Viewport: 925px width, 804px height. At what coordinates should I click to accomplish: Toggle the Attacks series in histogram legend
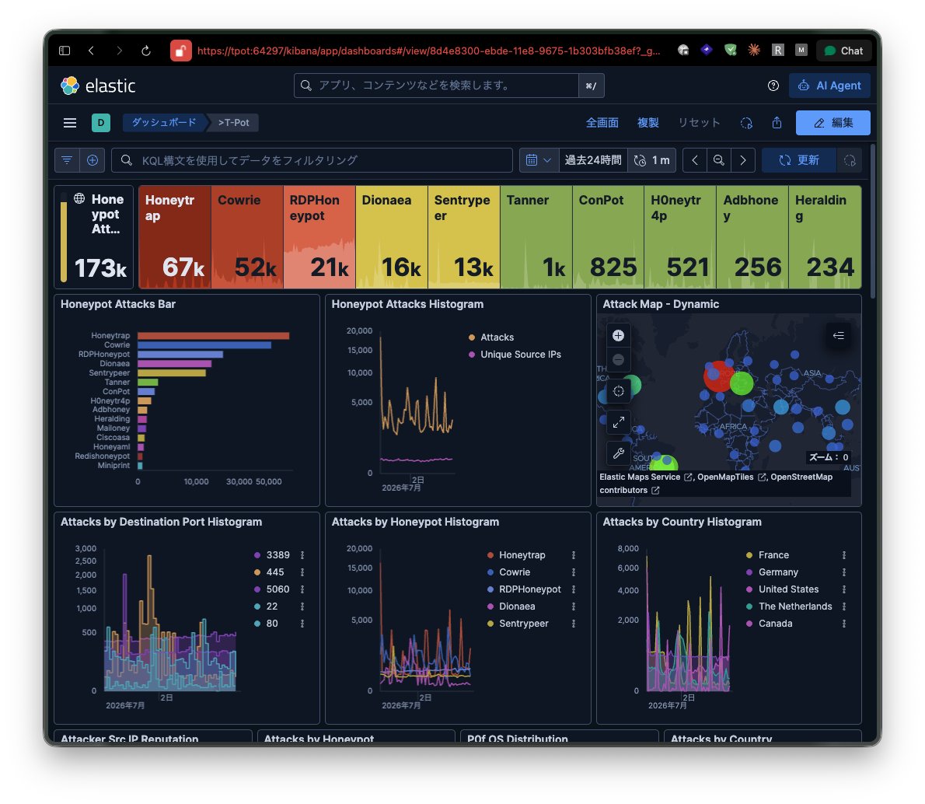coord(497,337)
